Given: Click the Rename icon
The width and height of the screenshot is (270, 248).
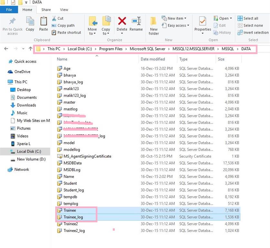Looking at the screenshot, I should coord(136,21).
